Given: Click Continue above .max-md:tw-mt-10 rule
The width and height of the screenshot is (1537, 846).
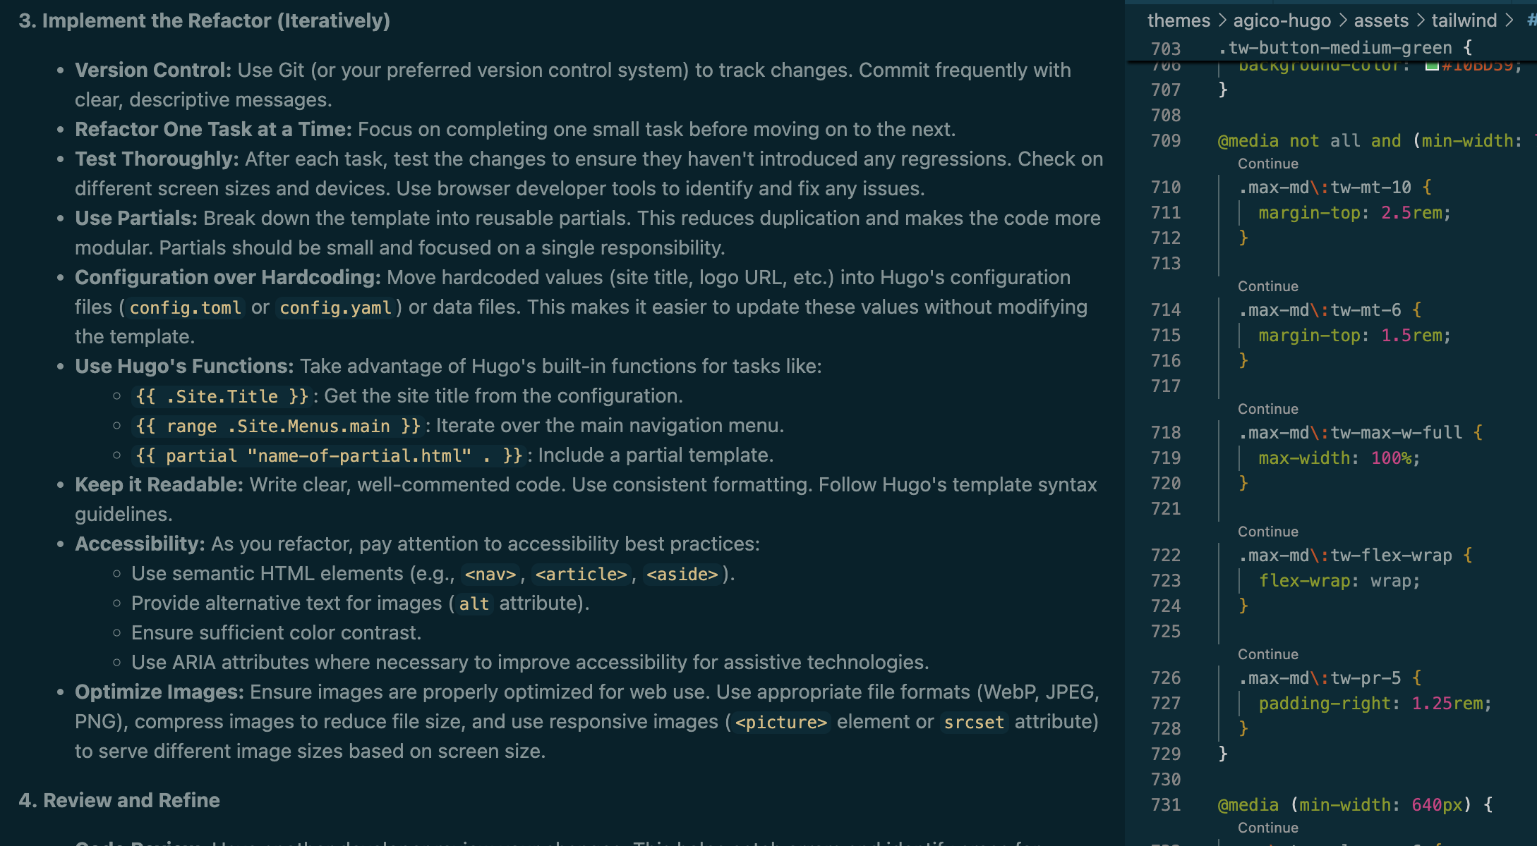Looking at the screenshot, I should pyautogui.click(x=1267, y=164).
